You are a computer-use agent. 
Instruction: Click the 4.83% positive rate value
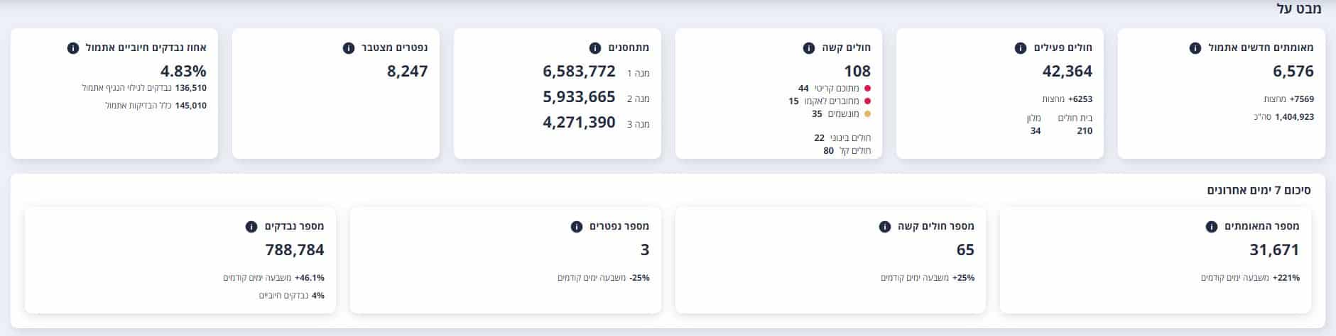[x=183, y=72]
